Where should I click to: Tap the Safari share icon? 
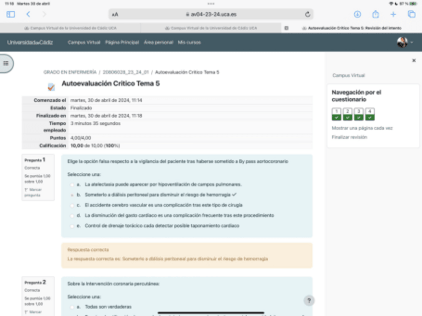(x=376, y=14)
